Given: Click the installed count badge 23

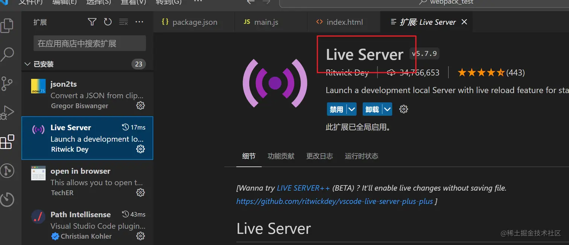Looking at the screenshot, I should (138, 64).
